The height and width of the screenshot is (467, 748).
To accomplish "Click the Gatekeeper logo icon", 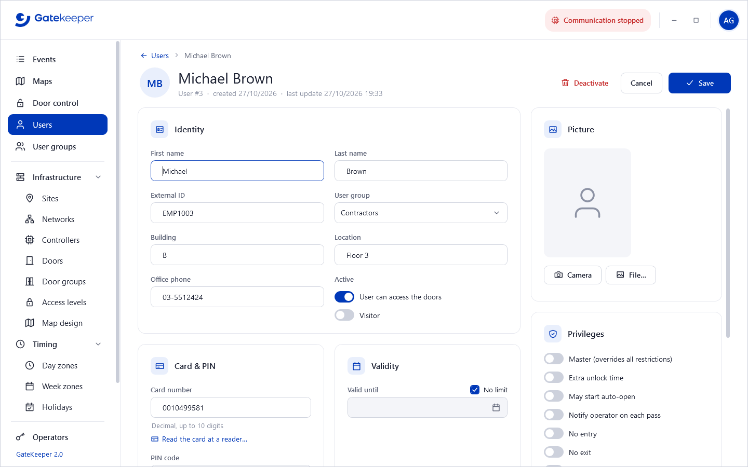I will [22, 20].
